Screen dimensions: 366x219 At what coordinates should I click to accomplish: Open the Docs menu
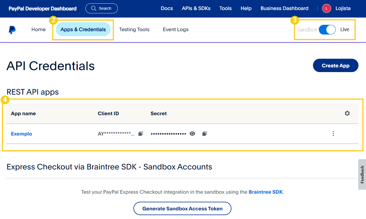[x=167, y=8]
